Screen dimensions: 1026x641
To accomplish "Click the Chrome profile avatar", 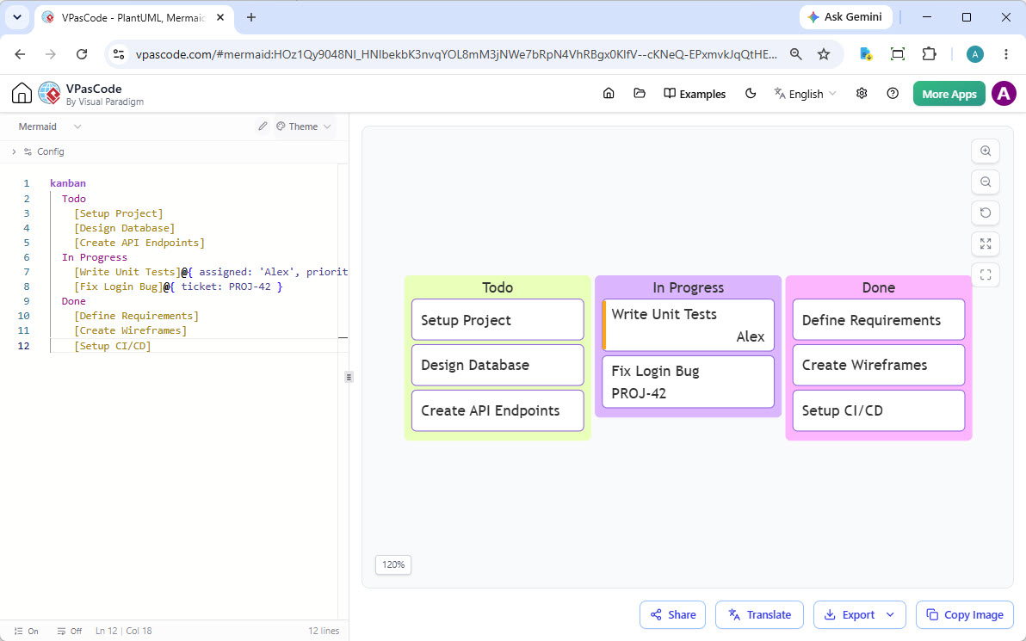I will (x=975, y=54).
